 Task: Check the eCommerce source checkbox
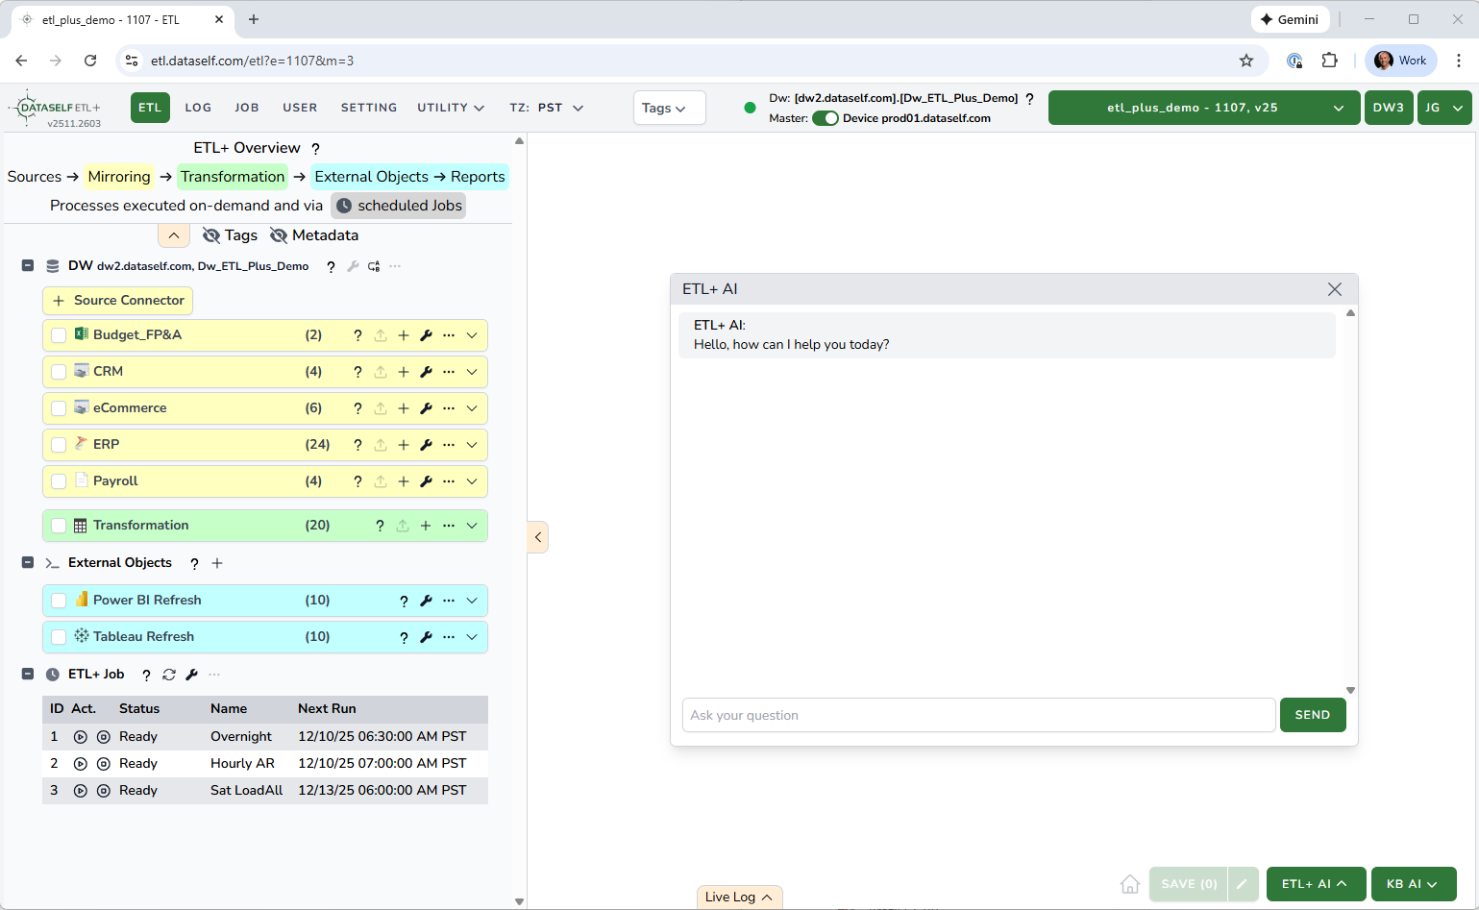(x=59, y=408)
